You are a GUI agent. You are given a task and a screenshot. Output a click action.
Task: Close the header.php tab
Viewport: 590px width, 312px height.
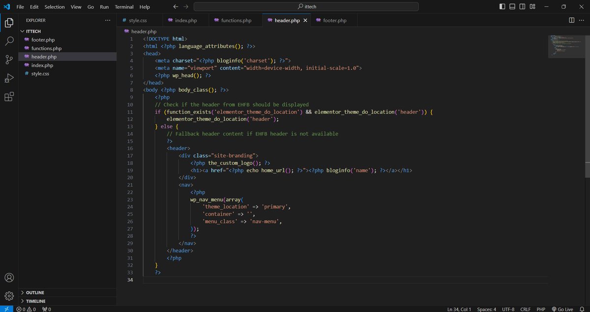coord(305,21)
